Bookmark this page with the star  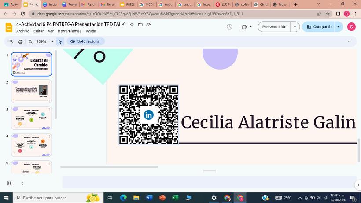[x=328, y=14]
